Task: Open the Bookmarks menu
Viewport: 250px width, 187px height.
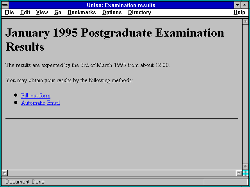Action: click(x=82, y=12)
